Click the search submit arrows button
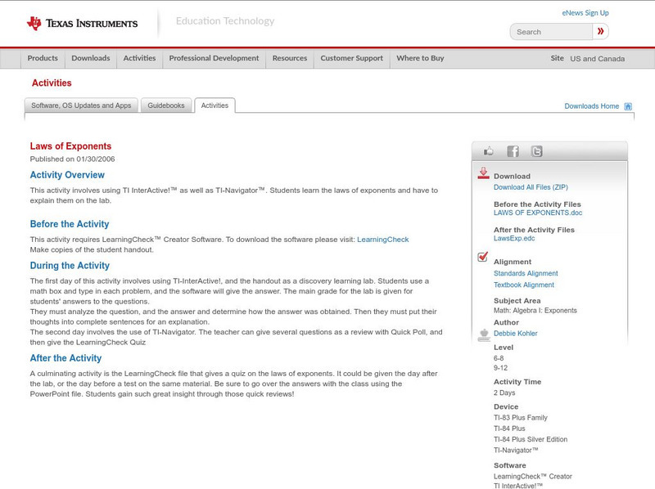 602,31
